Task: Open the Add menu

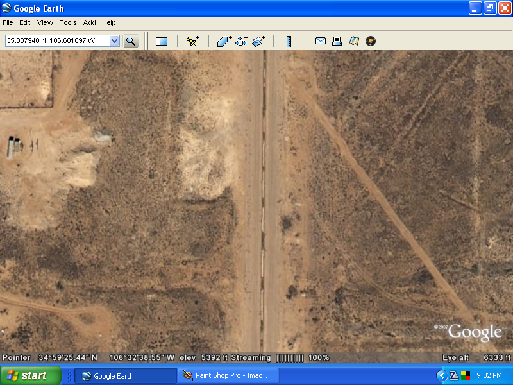Action: click(x=89, y=22)
